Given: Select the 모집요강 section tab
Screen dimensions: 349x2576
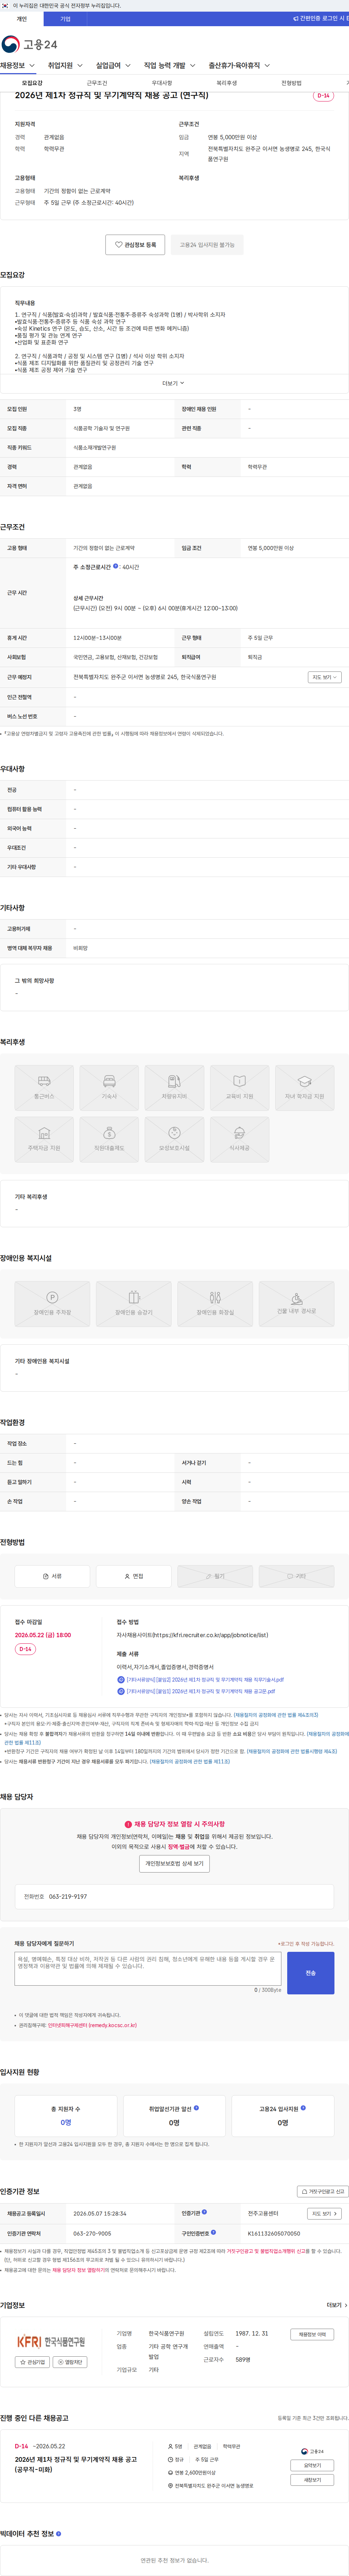Looking at the screenshot, I should tap(32, 83).
